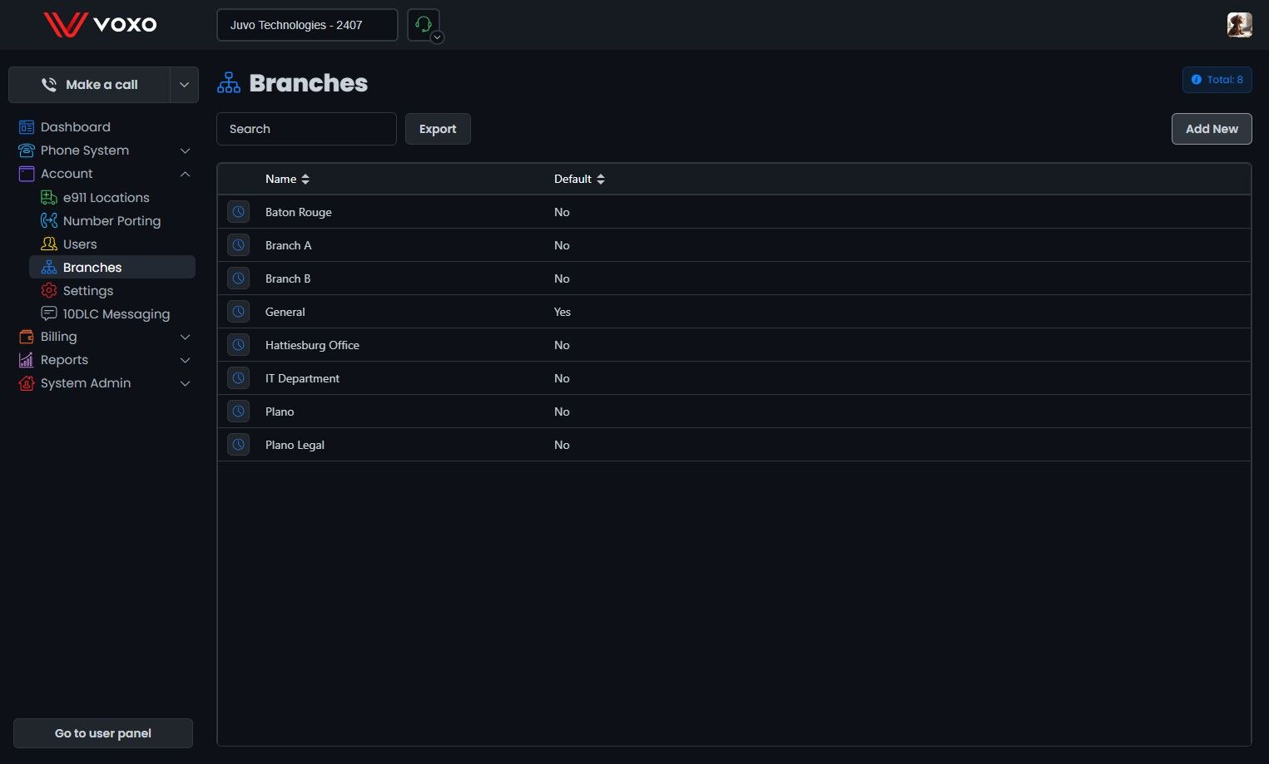Open 10DLC Messaging page
Viewport: 1269px width, 764px height.
116,314
